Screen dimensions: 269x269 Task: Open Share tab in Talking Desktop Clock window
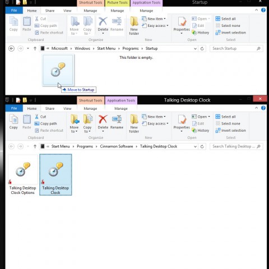(x=50, y=109)
